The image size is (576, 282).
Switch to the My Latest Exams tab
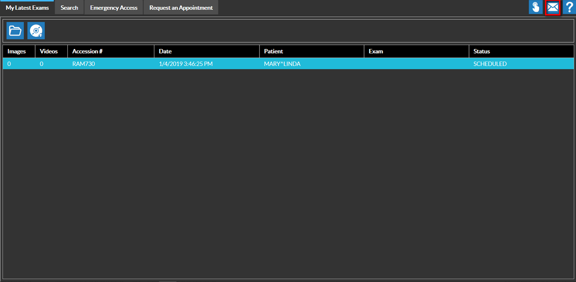(27, 8)
